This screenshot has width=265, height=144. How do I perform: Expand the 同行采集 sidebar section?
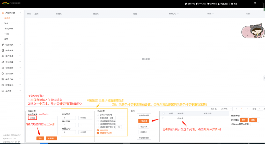(x=20, y=56)
